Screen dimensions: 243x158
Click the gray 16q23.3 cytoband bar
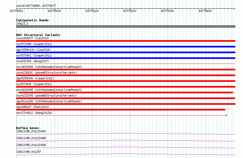point(126,26)
